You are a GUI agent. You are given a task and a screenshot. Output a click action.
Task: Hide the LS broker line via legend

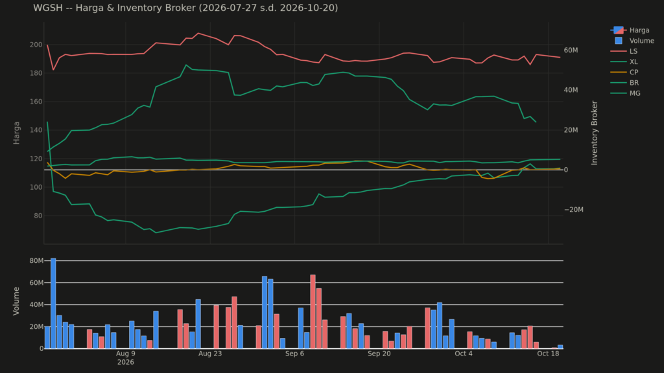tap(624, 51)
